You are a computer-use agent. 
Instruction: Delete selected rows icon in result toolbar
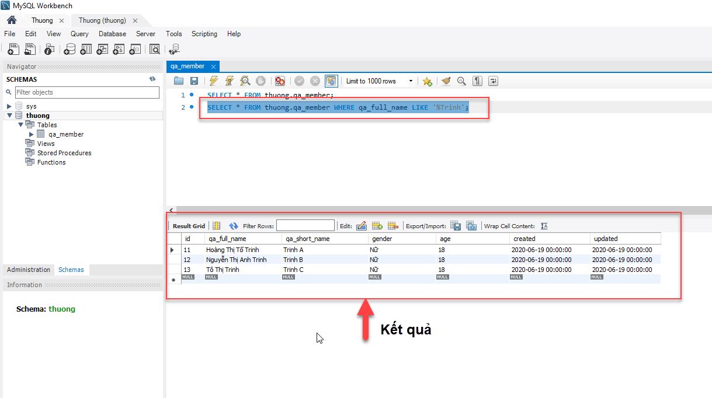coord(393,226)
